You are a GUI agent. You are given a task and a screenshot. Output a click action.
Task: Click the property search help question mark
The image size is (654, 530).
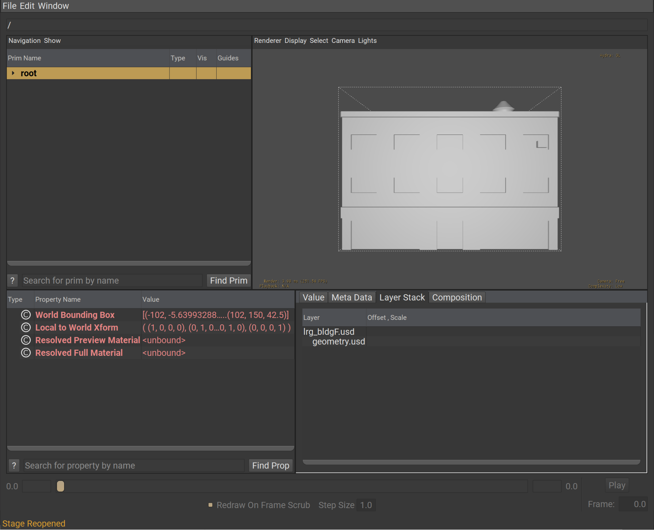pyautogui.click(x=14, y=466)
